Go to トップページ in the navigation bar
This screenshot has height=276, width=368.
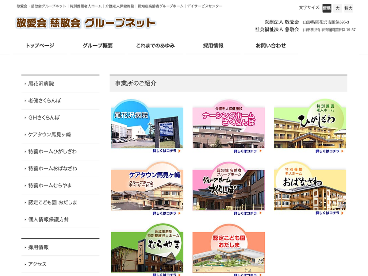40,46
